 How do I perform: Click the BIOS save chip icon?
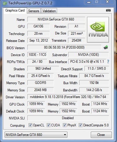coord(106,47)
